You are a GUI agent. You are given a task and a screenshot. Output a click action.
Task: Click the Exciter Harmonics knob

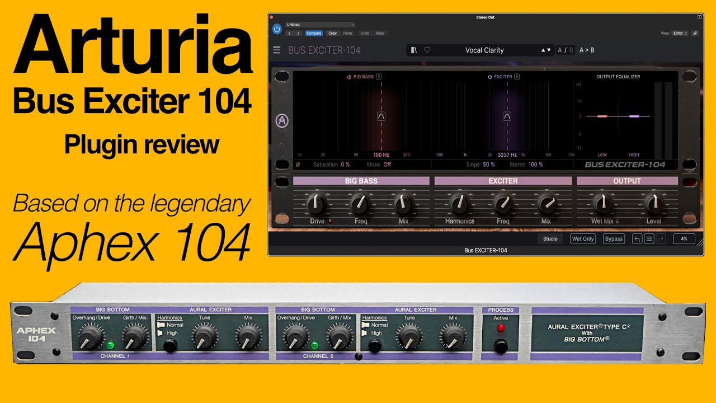tap(460, 204)
